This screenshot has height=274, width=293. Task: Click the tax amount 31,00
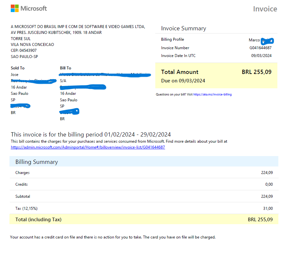point(268,209)
